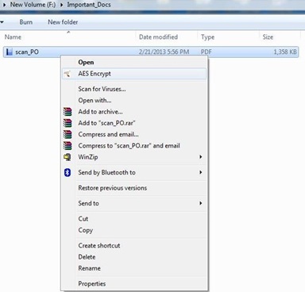Expand the WinZip submenu arrow

pyautogui.click(x=201, y=157)
